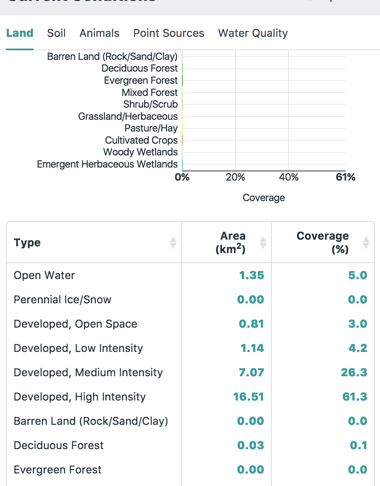
Task: Switch to the Soil tab
Action: pos(56,33)
